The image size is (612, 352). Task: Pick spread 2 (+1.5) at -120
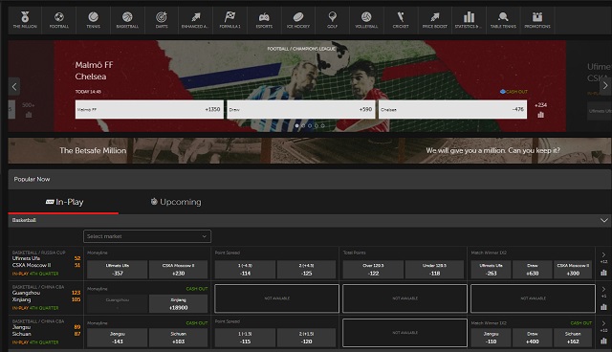tap(306, 338)
